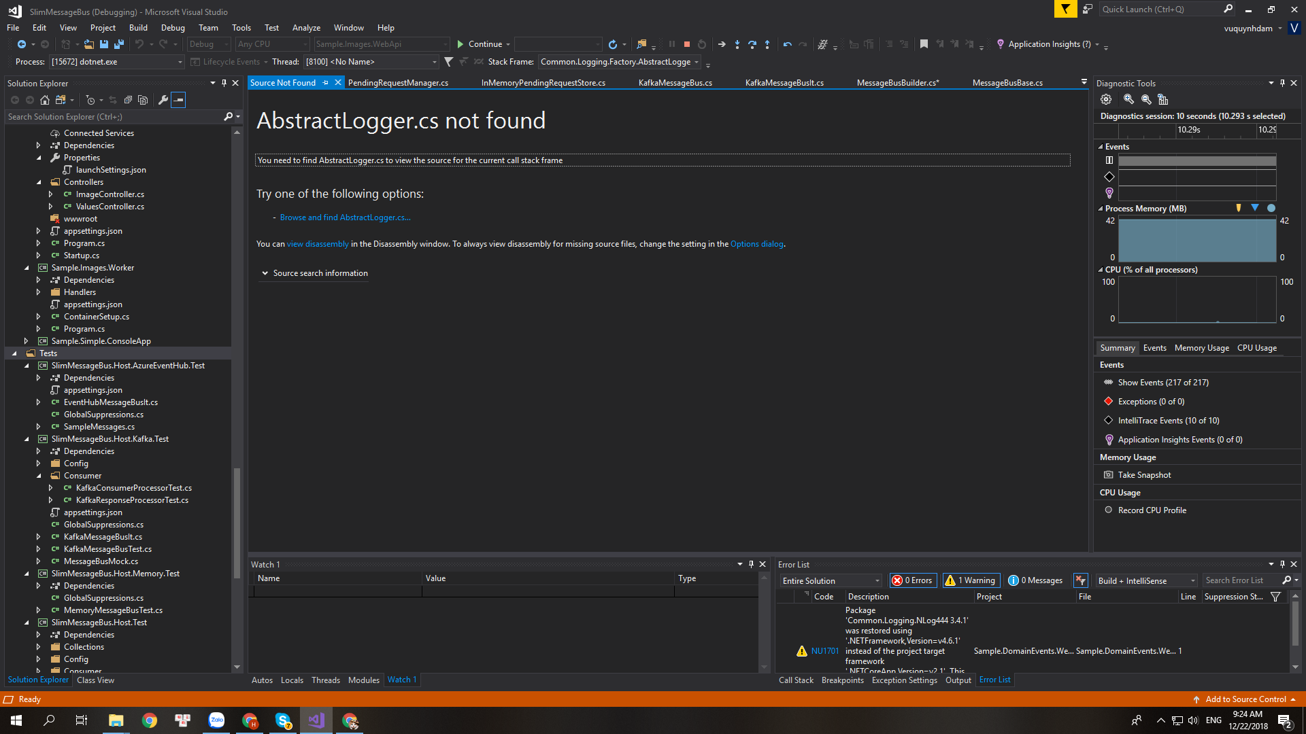The width and height of the screenshot is (1306, 734).
Task: Open Skype from the taskbar
Action: (x=283, y=720)
